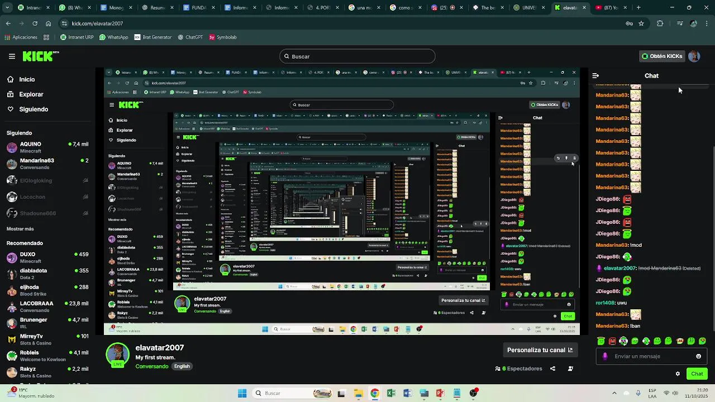Open the Kick hamburger sidebar menu
The image size is (715, 402).
tap(12, 56)
